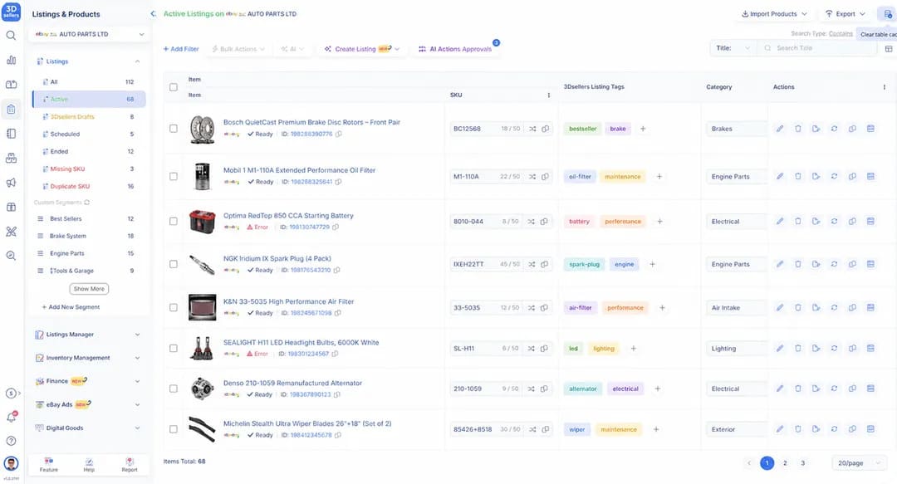Screen dimensions: 897x484
Task: Open the Brake System segment
Action: coord(89,236)
